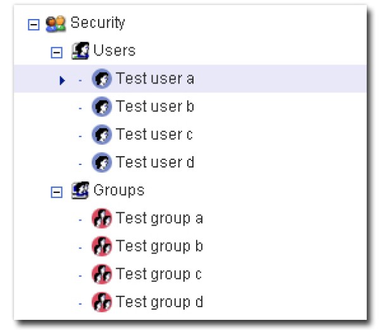Screen dimensions: 382x330
Task: Click the Groups label text
Action: click(119, 190)
